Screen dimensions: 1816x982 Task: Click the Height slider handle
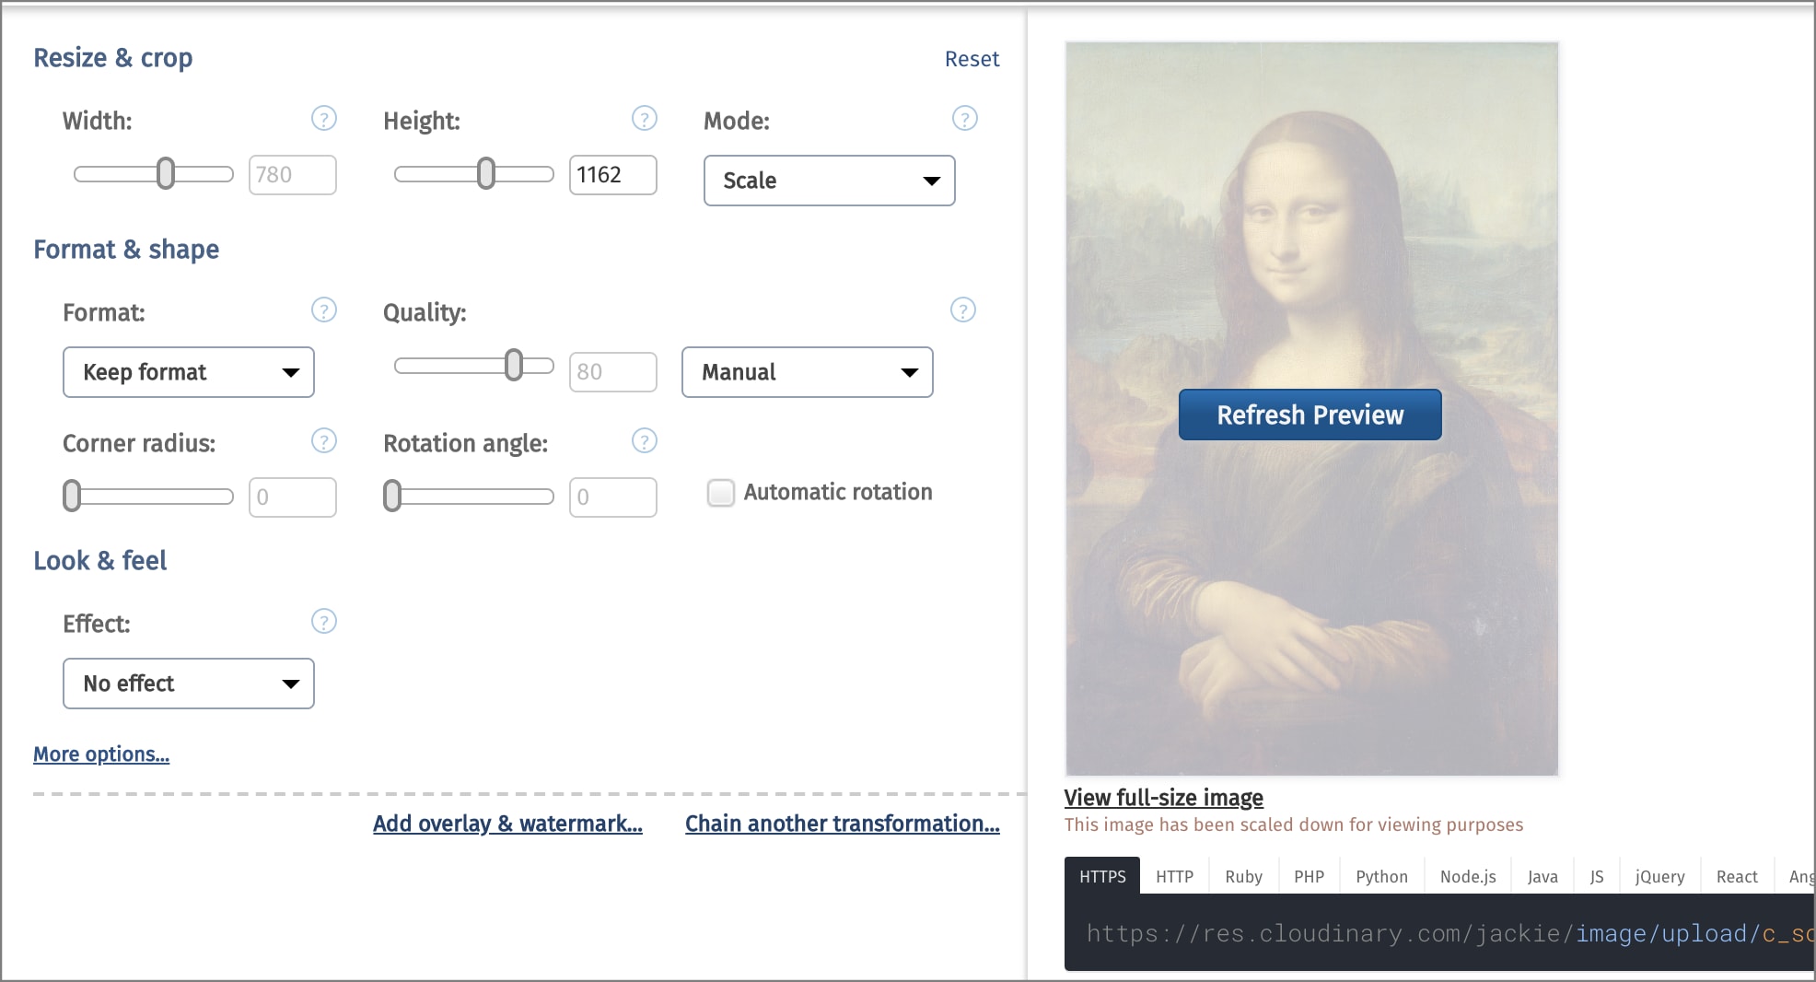(486, 173)
